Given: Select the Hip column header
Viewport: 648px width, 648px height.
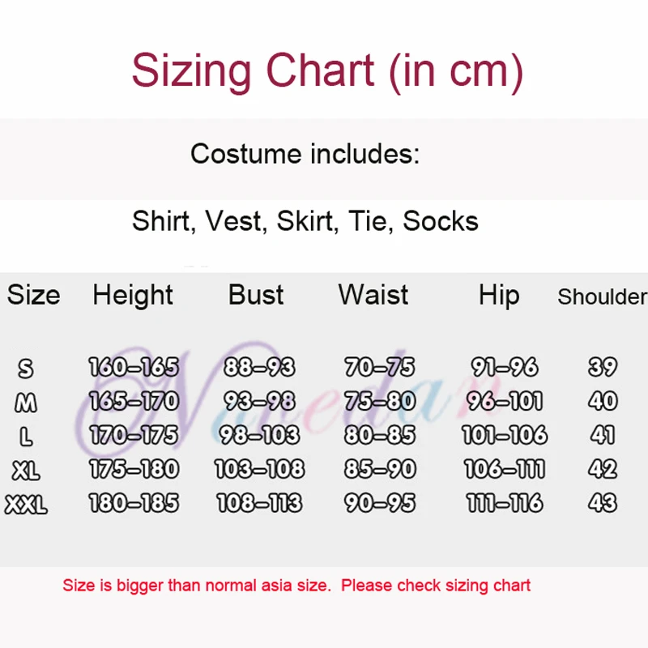Looking at the screenshot, I should tap(498, 295).
